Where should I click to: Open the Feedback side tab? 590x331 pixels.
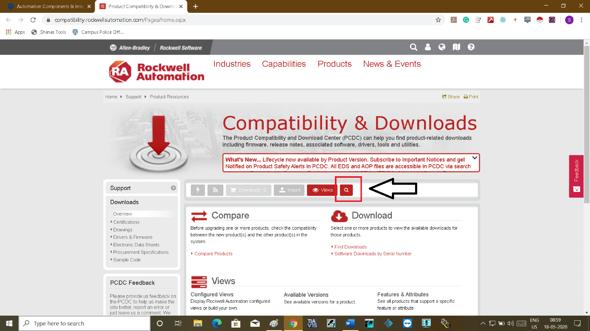point(576,176)
